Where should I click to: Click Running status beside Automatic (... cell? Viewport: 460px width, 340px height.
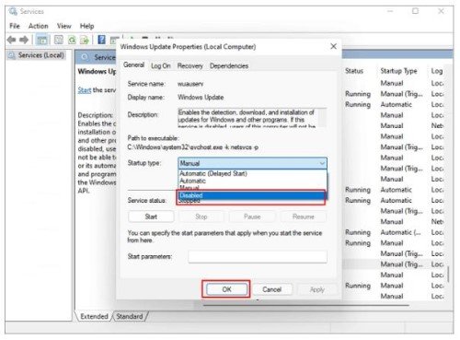click(358, 232)
